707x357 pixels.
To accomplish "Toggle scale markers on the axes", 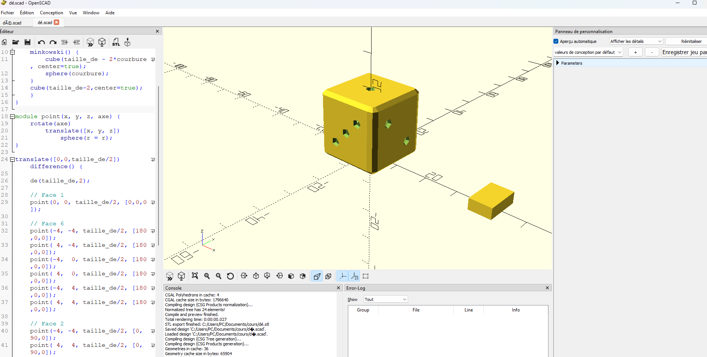I will 355,276.
